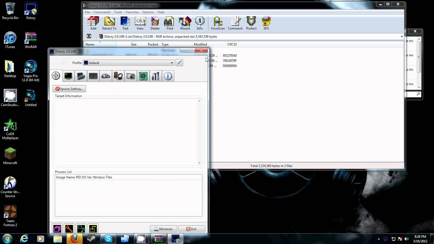Open the Overlay settings tab with monitor icon
Screen dimensions: 434x244
click(x=68, y=76)
